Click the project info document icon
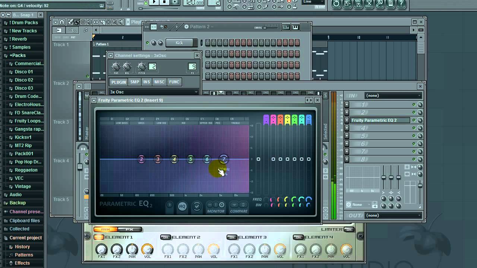477x268 pixels. [390, 4]
